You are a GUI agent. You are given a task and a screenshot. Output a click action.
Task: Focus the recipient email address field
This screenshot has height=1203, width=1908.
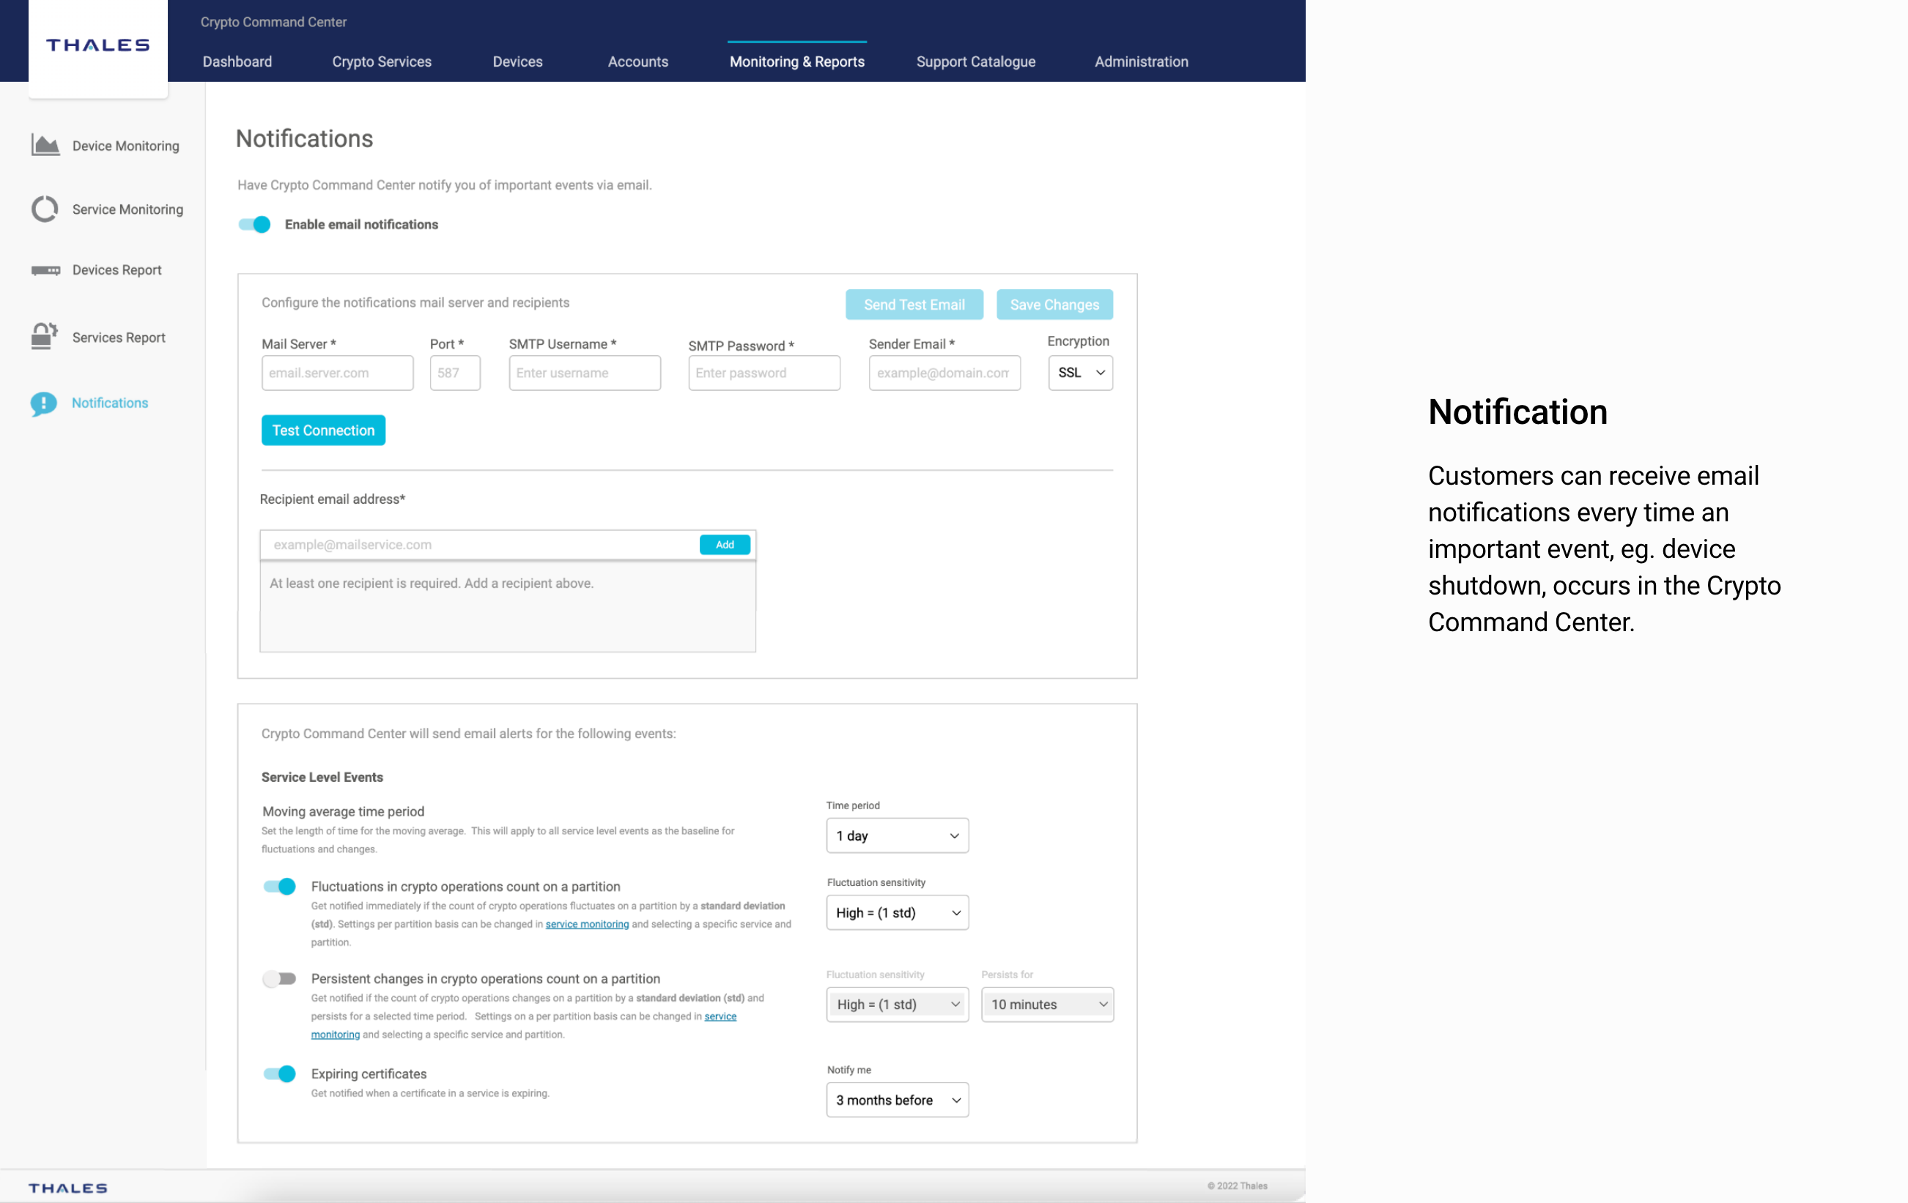click(478, 545)
